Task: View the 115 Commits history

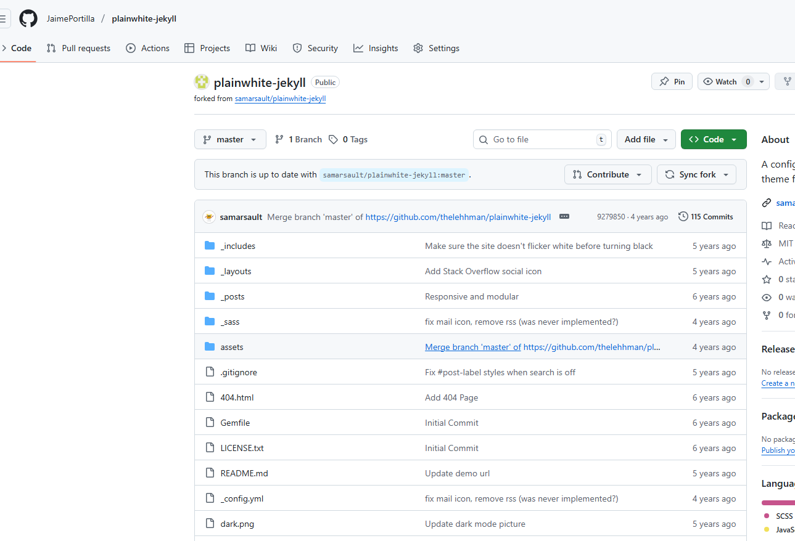Action: [x=706, y=217]
